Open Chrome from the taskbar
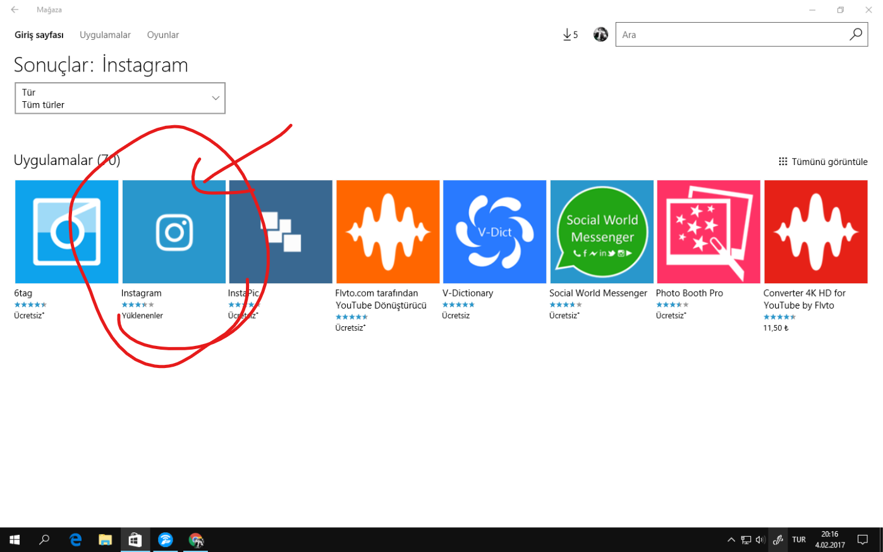 [196, 539]
